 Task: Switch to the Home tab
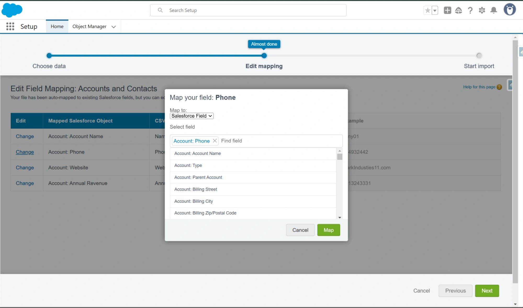[x=57, y=26]
